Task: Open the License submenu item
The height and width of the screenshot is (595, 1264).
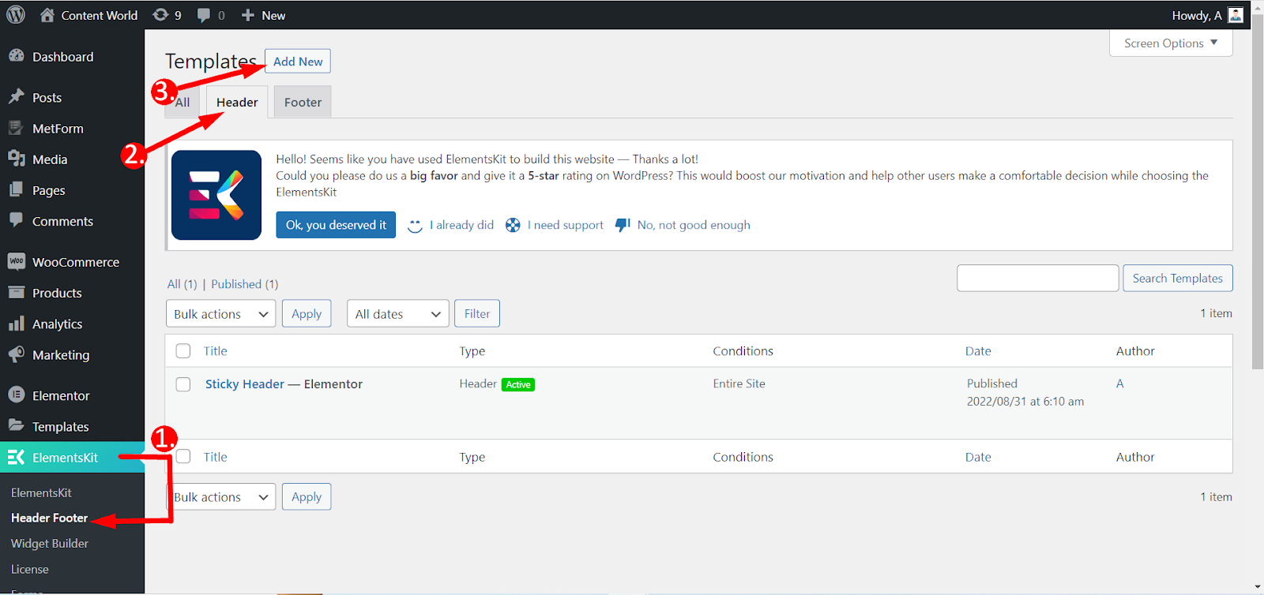Action: click(30, 569)
